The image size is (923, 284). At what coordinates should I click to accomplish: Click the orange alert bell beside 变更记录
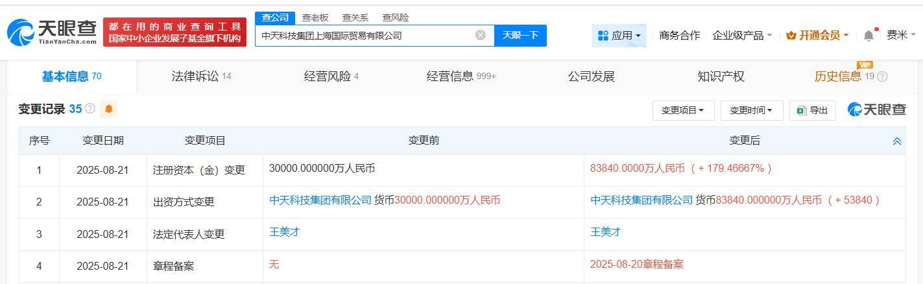(x=109, y=109)
